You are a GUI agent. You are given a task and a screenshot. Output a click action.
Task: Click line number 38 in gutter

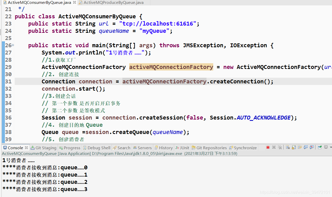[x=8, y=132]
